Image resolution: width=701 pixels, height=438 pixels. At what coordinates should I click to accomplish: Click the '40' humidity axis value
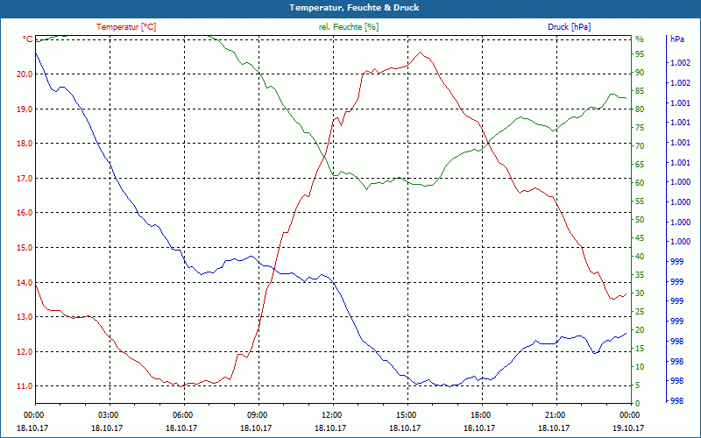pos(640,257)
